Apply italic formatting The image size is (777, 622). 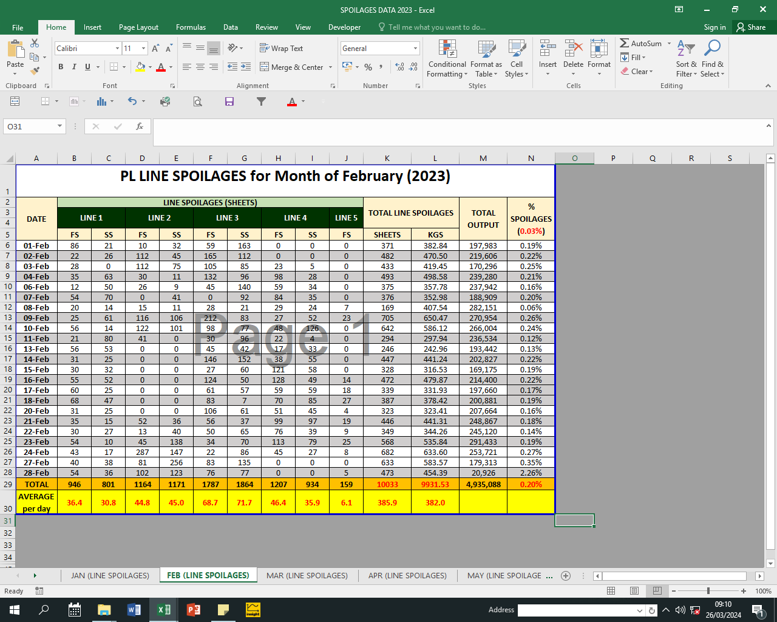(x=74, y=67)
